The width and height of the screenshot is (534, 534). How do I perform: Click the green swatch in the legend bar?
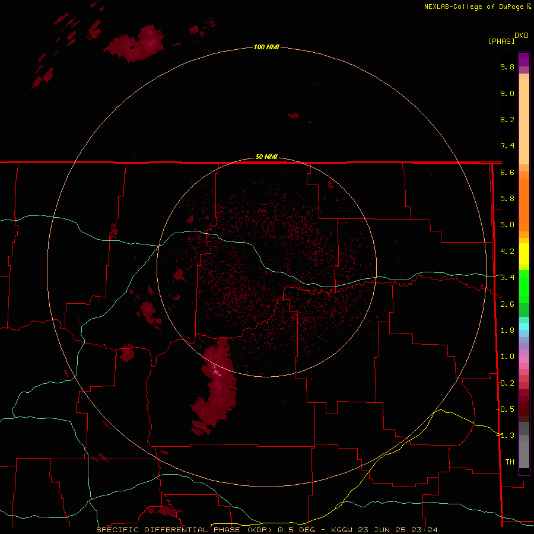(x=524, y=286)
